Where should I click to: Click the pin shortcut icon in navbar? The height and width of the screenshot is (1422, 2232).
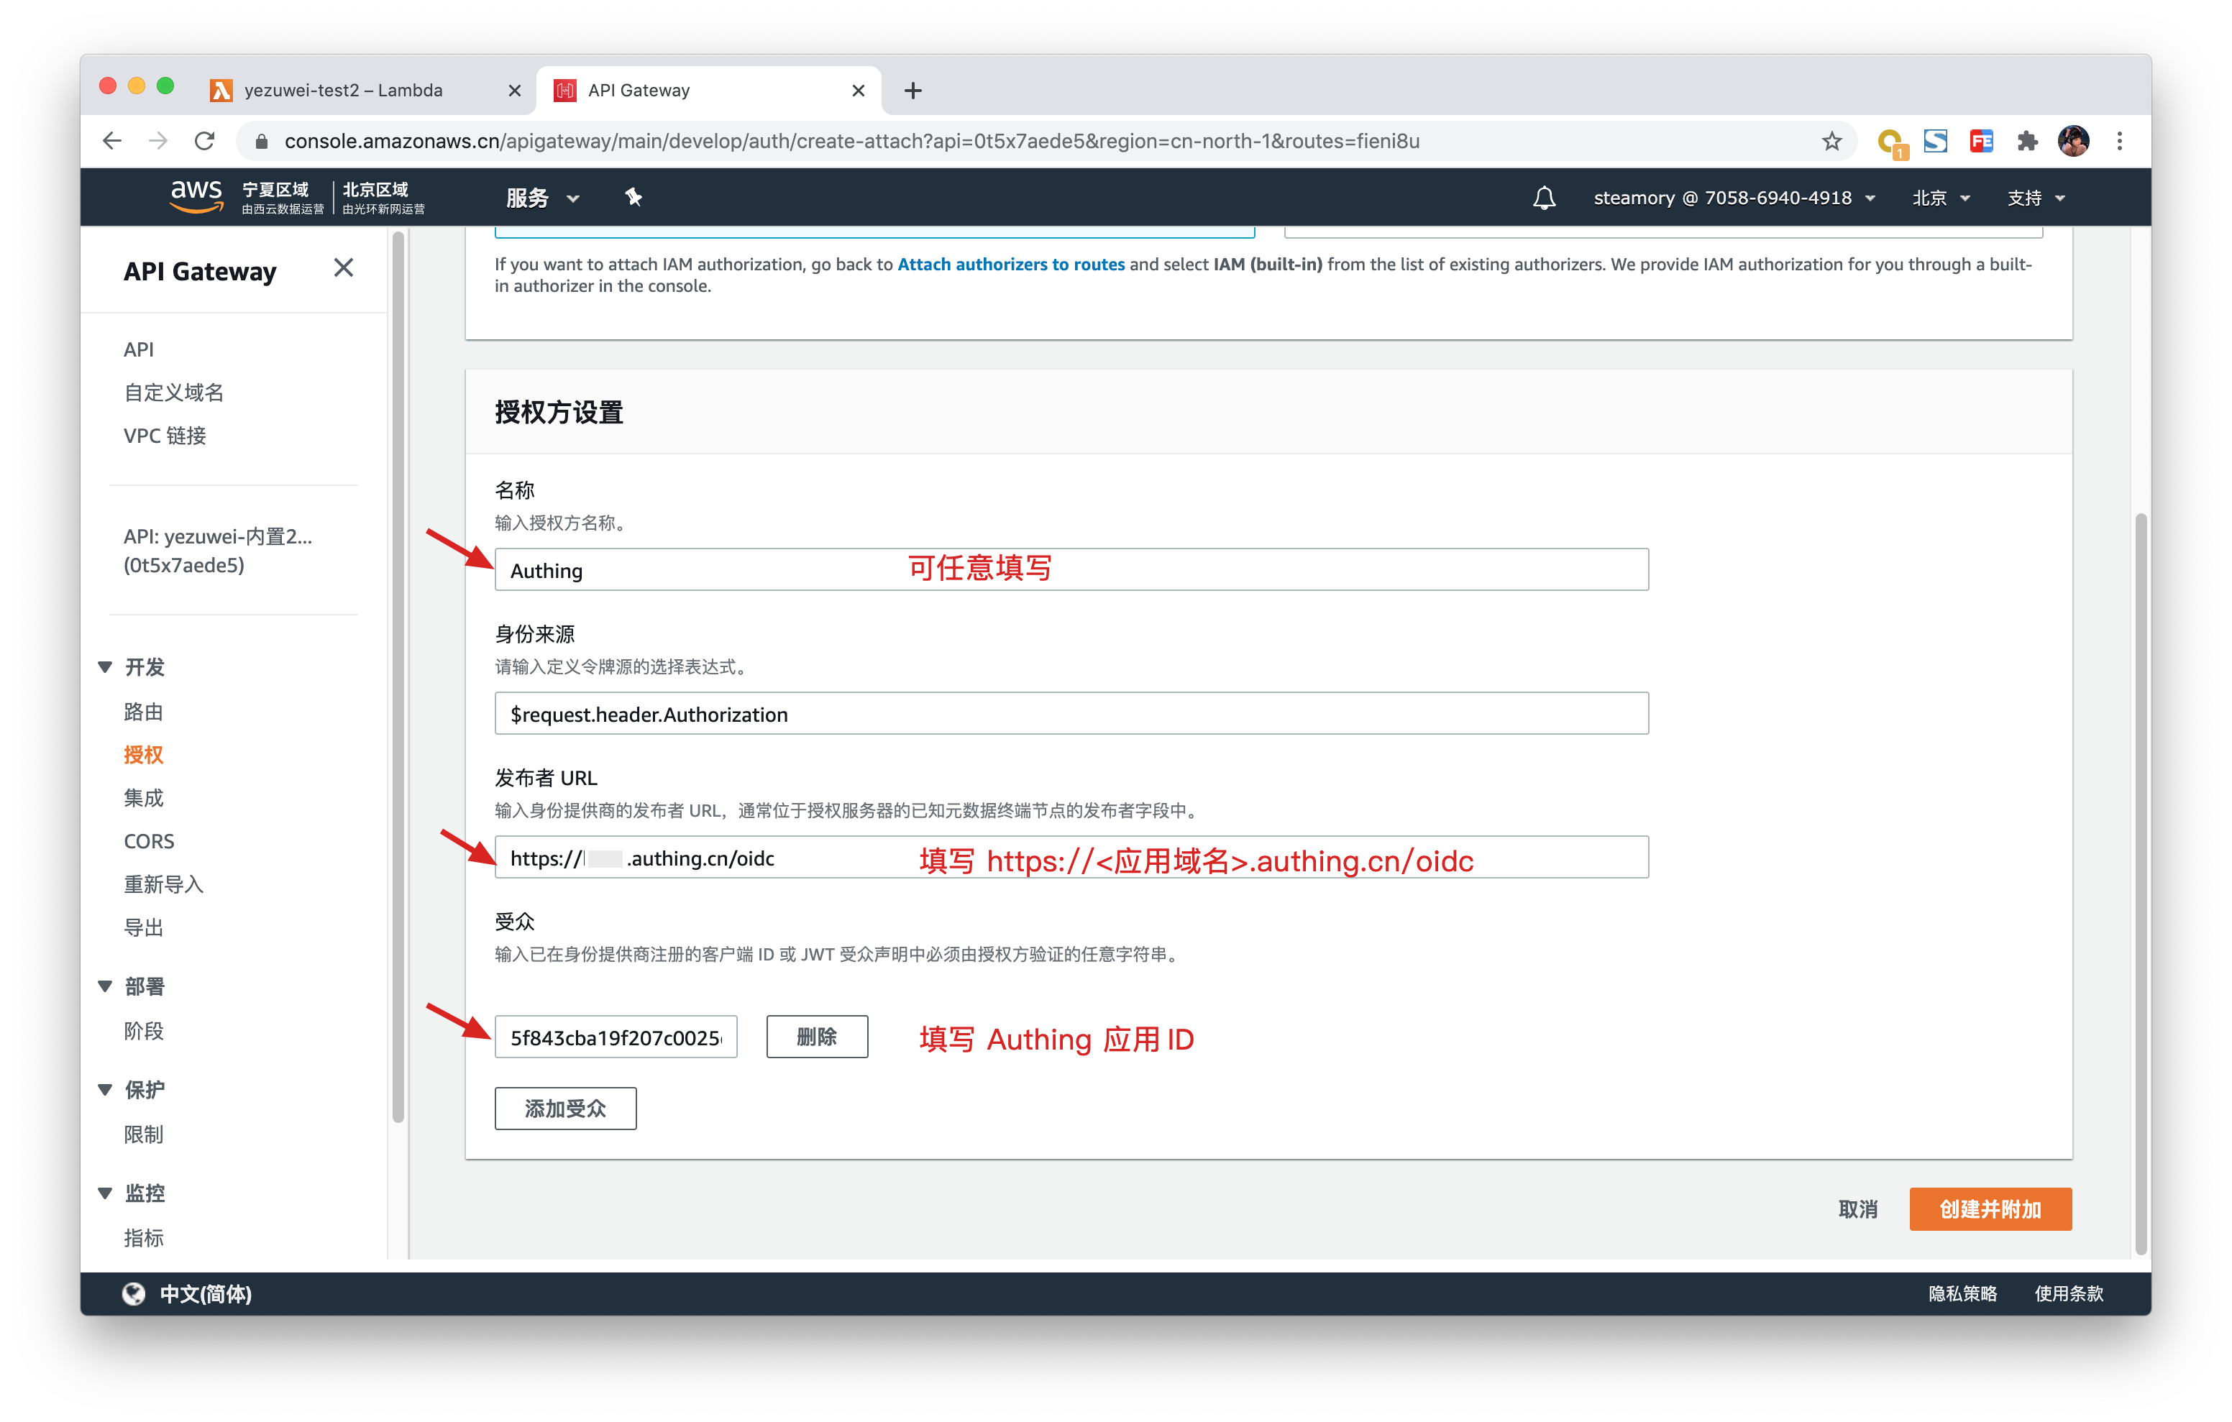pyautogui.click(x=633, y=196)
